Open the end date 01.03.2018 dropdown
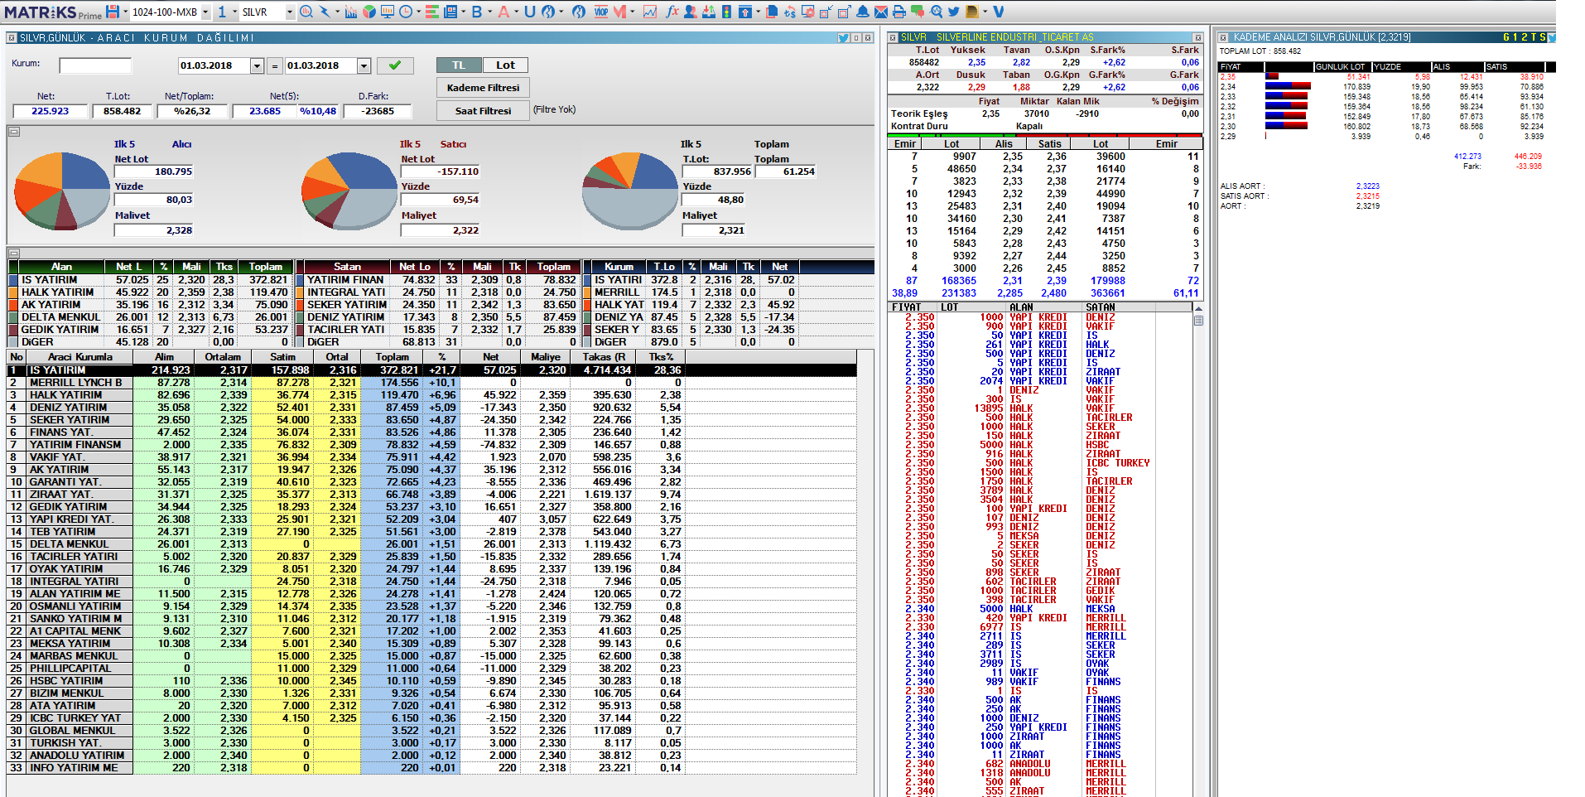 pos(364,65)
